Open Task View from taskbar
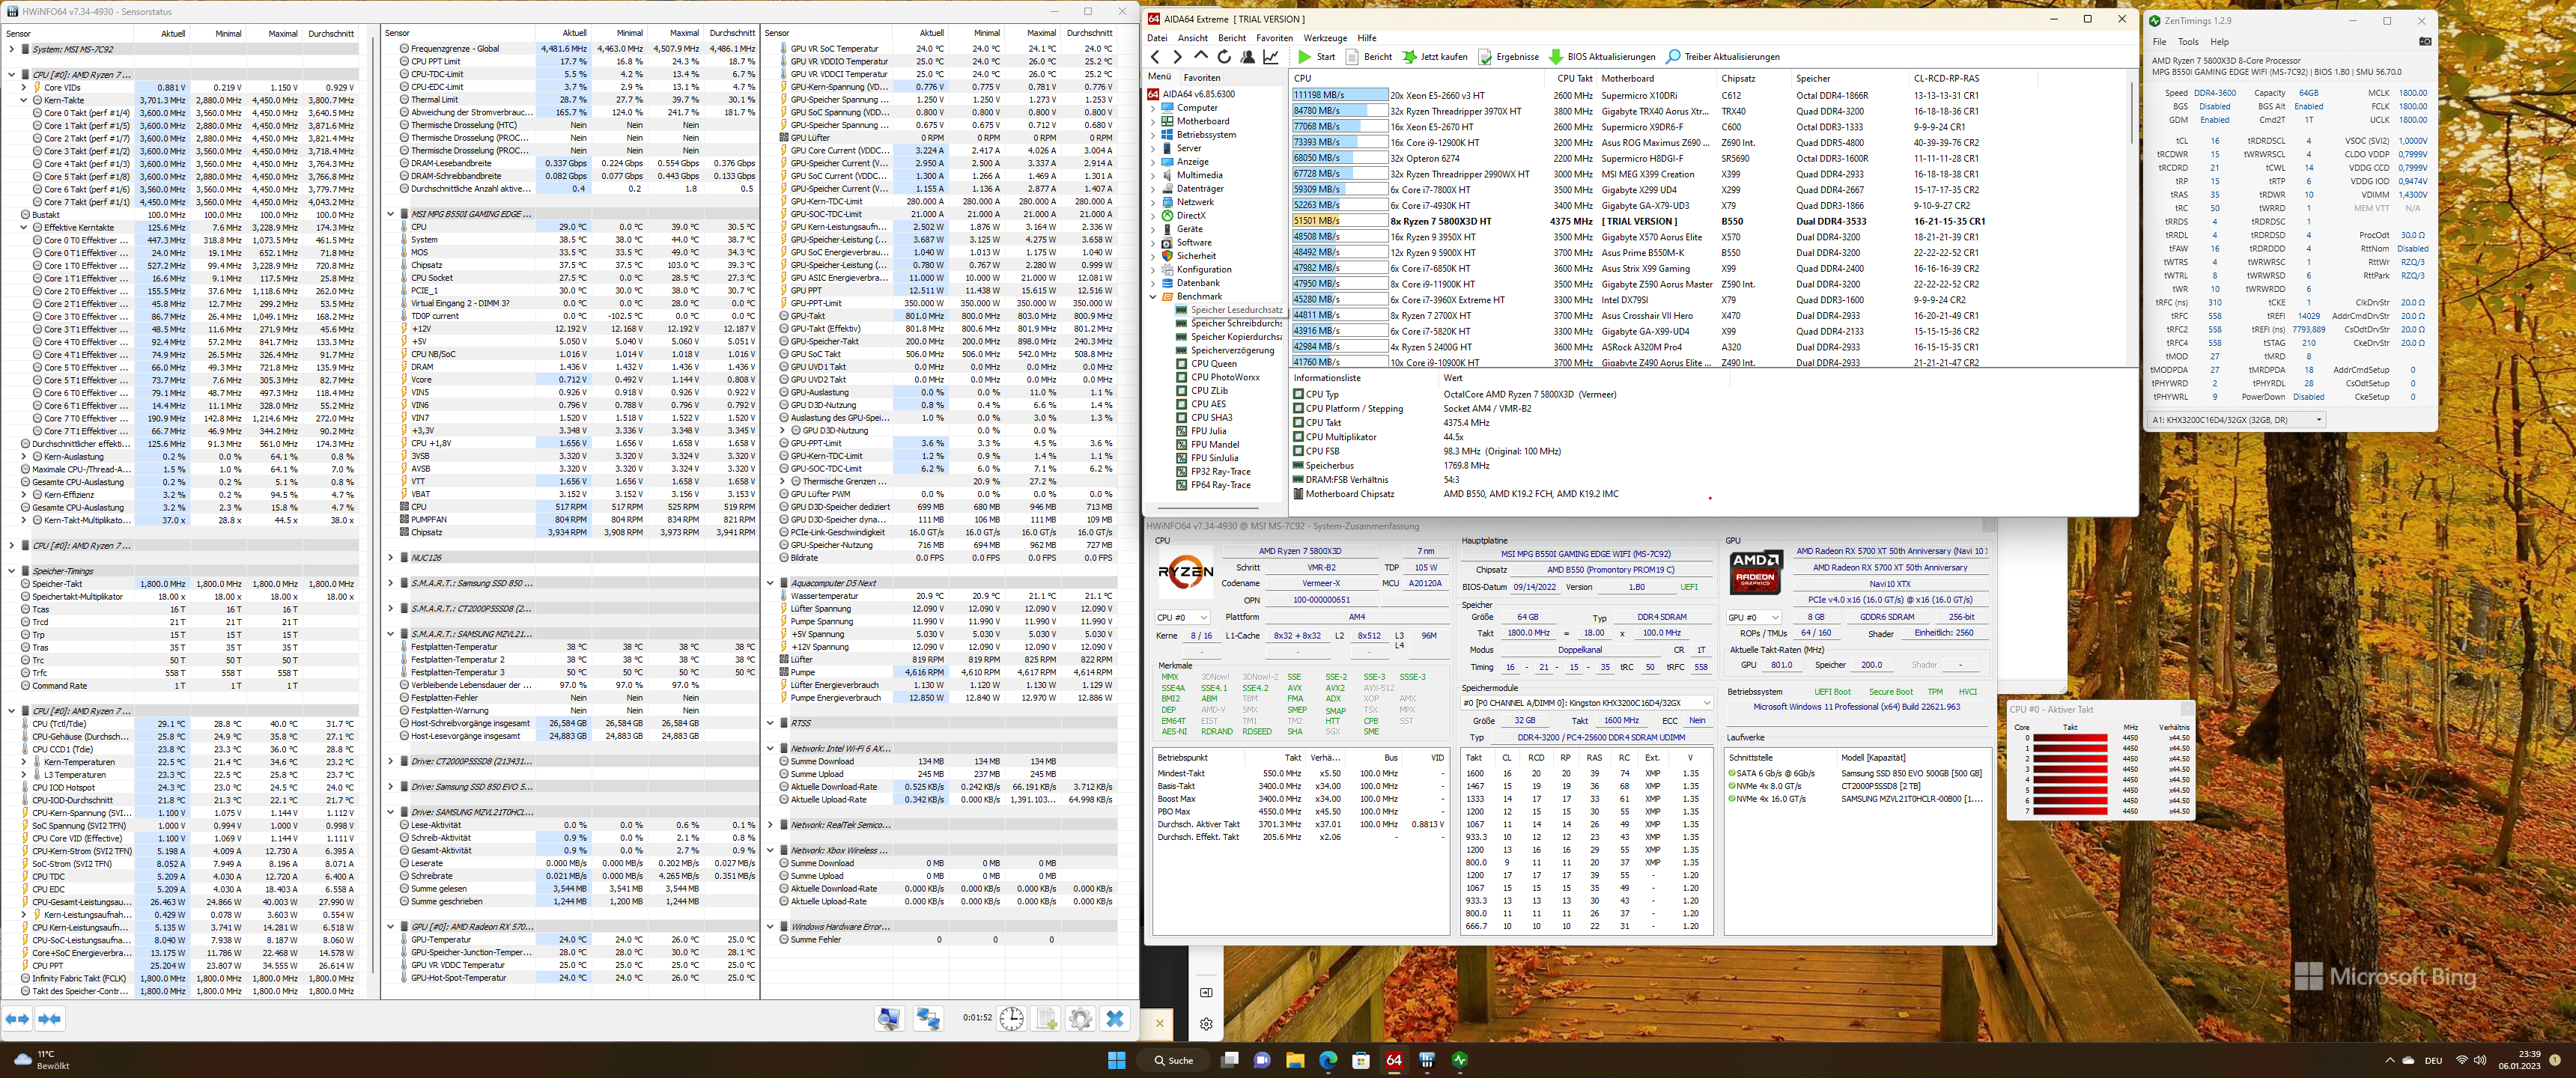This screenshot has height=1078, width=2576. click(1230, 1060)
